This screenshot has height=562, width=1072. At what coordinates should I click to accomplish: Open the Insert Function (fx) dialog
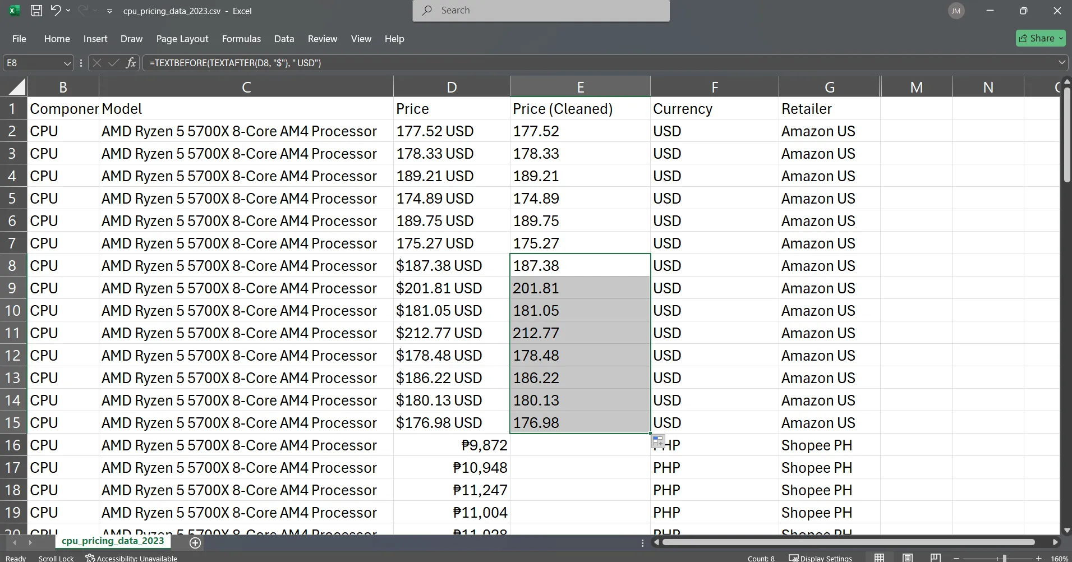[x=131, y=63]
